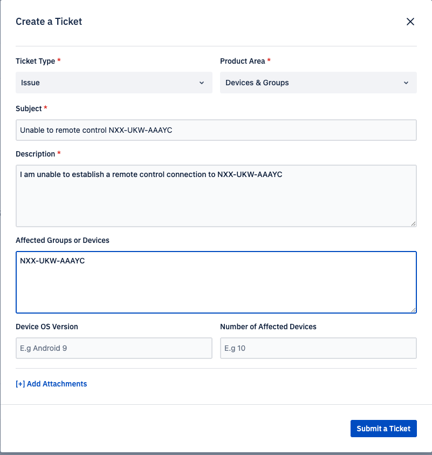Click the Ticket Type label
Viewport: 432px width, 455px height.
point(35,61)
